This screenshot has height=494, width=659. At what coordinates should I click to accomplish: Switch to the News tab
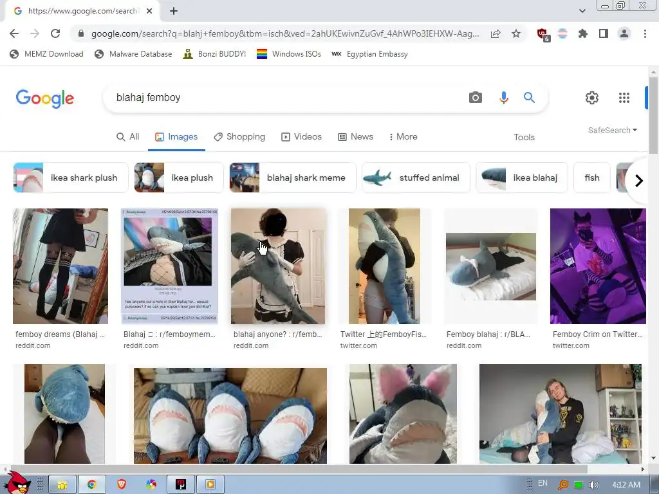tap(355, 137)
